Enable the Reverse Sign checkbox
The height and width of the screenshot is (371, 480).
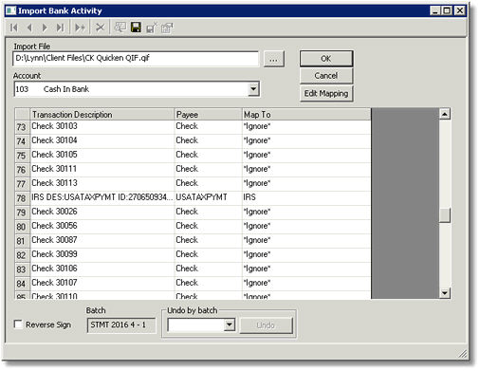pos(18,325)
